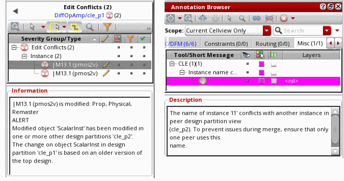The image size is (344, 181).
Task: Toggle layout column box for Edit Conflicts (2) row
Action: (119, 47)
